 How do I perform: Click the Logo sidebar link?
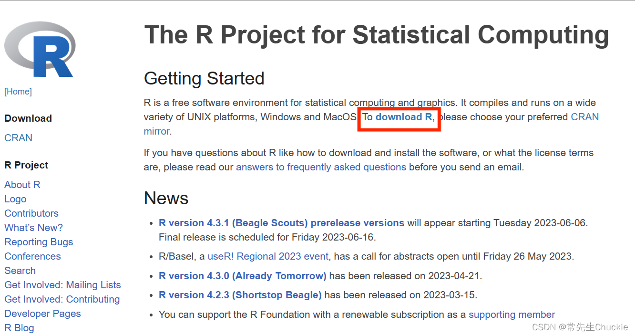point(15,199)
